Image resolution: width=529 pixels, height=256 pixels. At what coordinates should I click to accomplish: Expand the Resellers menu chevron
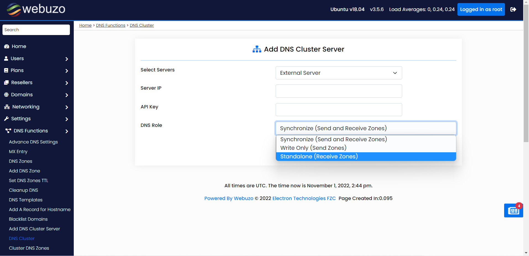(x=67, y=83)
